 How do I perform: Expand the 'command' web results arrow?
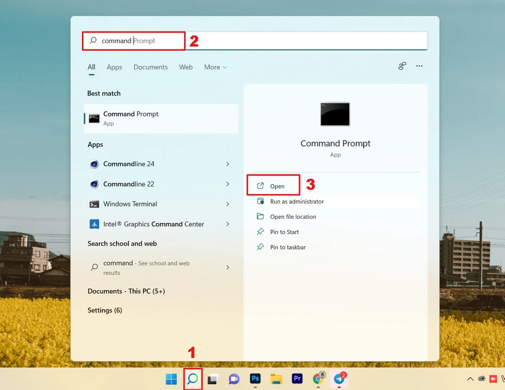coord(228,267)
